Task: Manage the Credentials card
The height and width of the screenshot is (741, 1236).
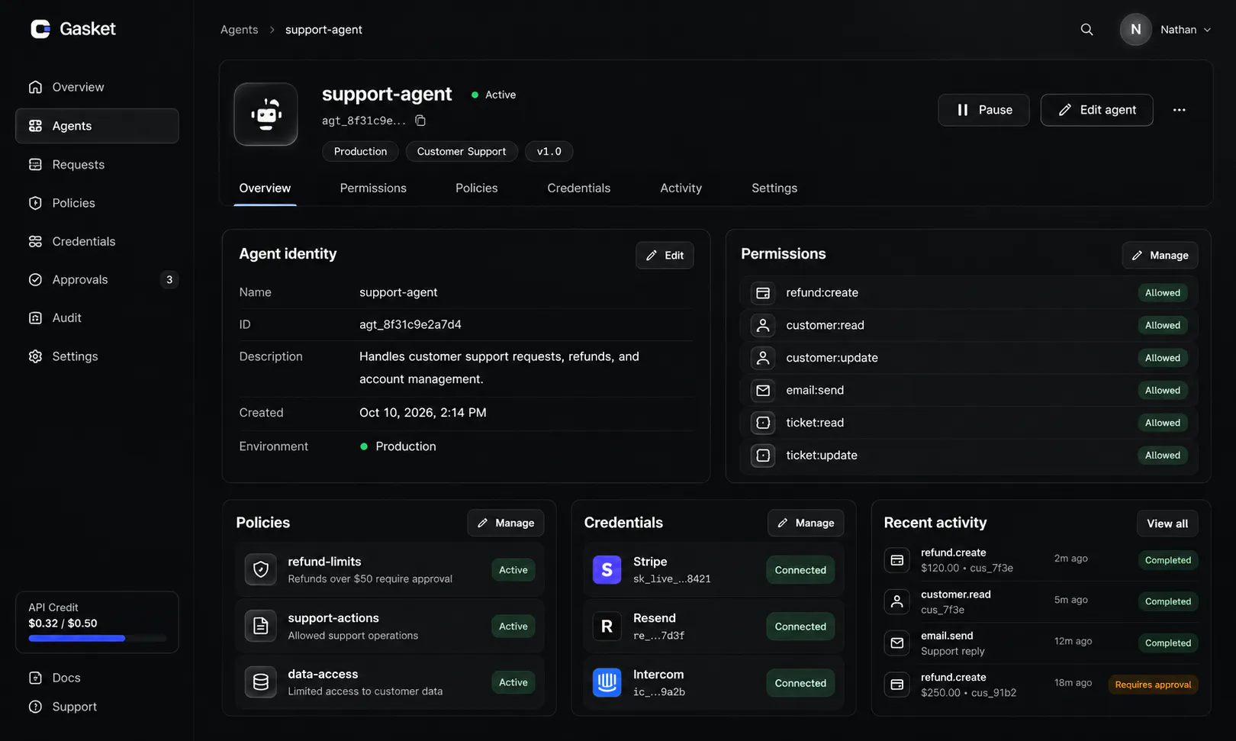Action: 806,523
